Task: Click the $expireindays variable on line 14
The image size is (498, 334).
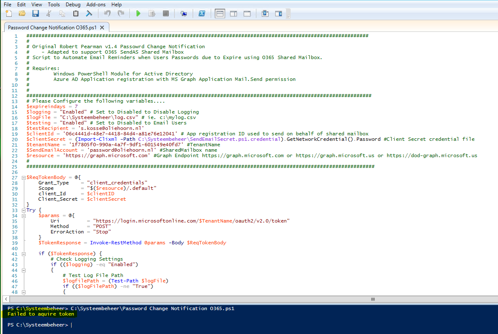Action: (46, 106)
